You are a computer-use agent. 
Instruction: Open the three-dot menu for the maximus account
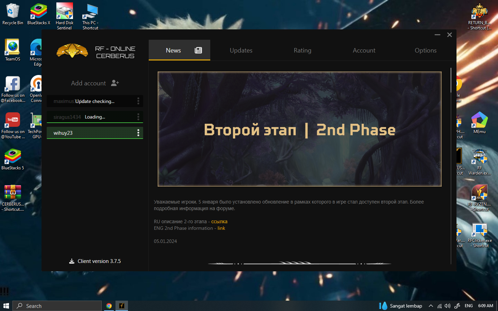pos(138,101)
